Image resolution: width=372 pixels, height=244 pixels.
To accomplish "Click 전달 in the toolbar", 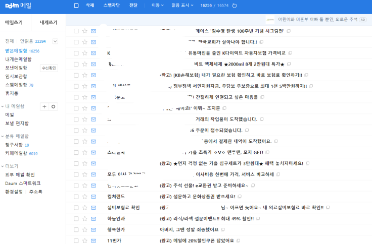I will pyautogui.click(x=133, y=5).
